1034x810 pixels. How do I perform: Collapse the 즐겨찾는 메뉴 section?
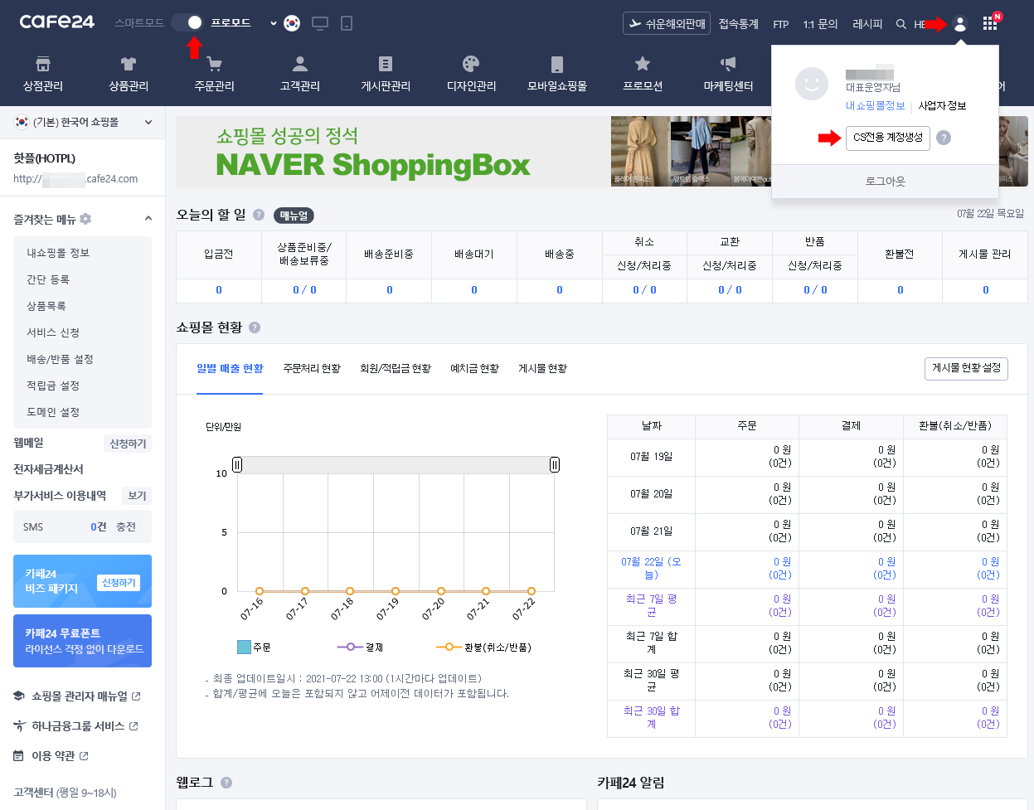148,219
